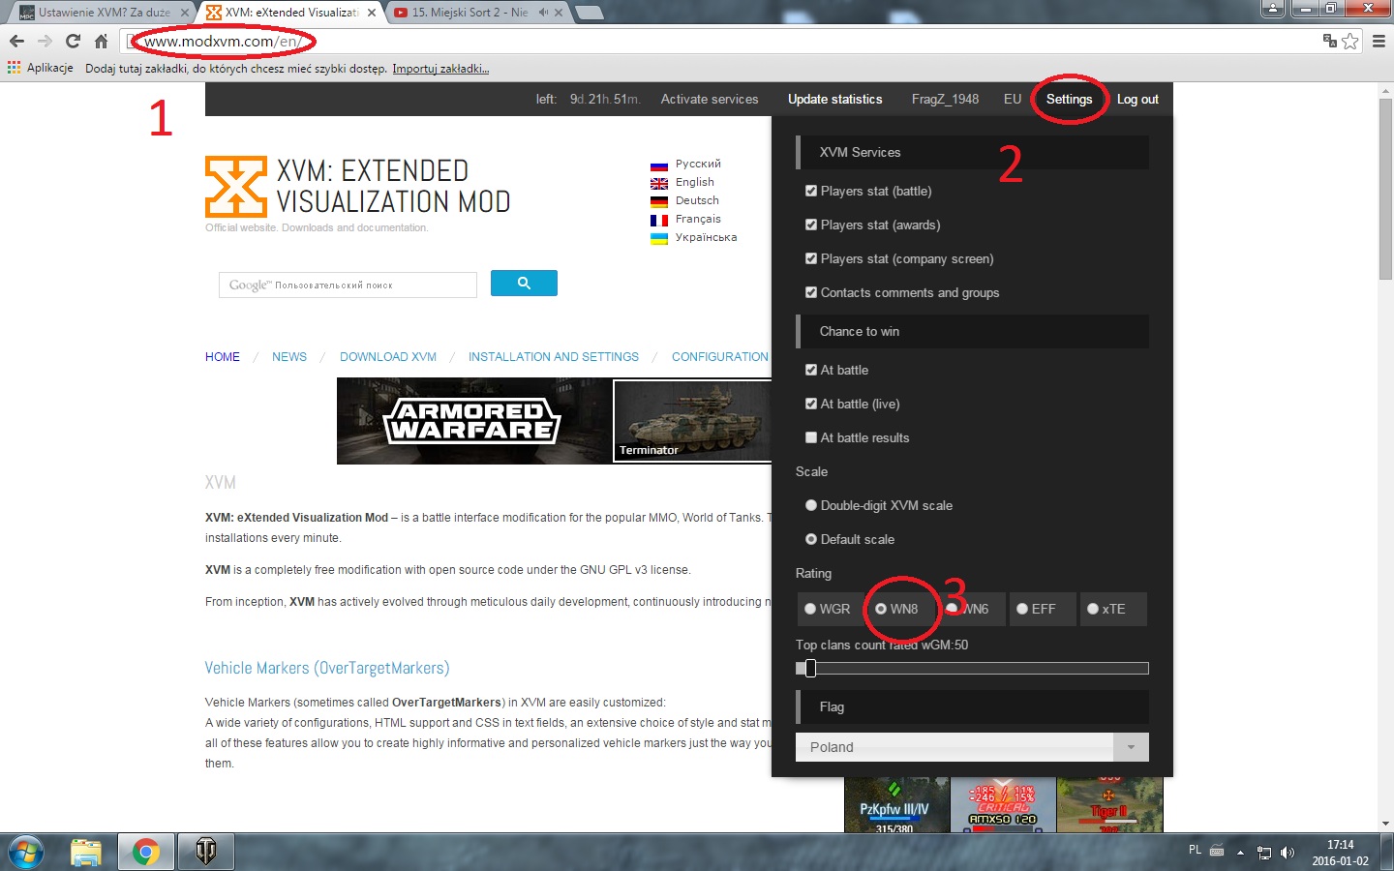Open the HOME navigation item

(223, 357)
